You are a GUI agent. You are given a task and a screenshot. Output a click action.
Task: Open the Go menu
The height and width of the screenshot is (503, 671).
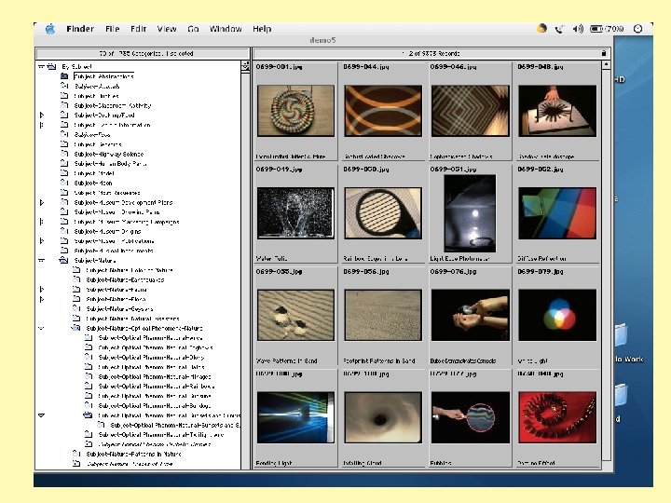coord(194,29)
